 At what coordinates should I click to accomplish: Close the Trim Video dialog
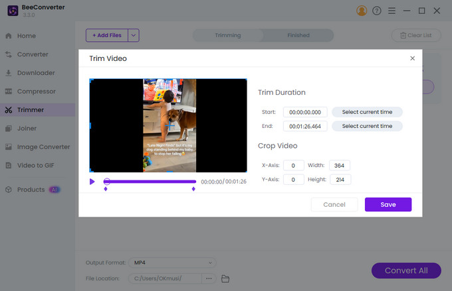pyautogui.click(x=413, y=58)
